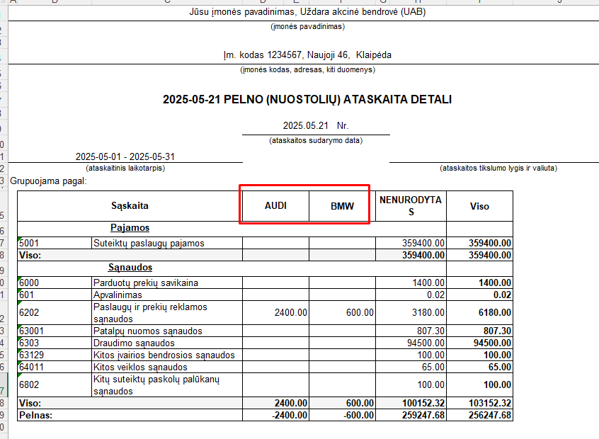599x439 pixels.
Task: Click the bold 1400.00 total for account 6000
Action: coord(479,283)
